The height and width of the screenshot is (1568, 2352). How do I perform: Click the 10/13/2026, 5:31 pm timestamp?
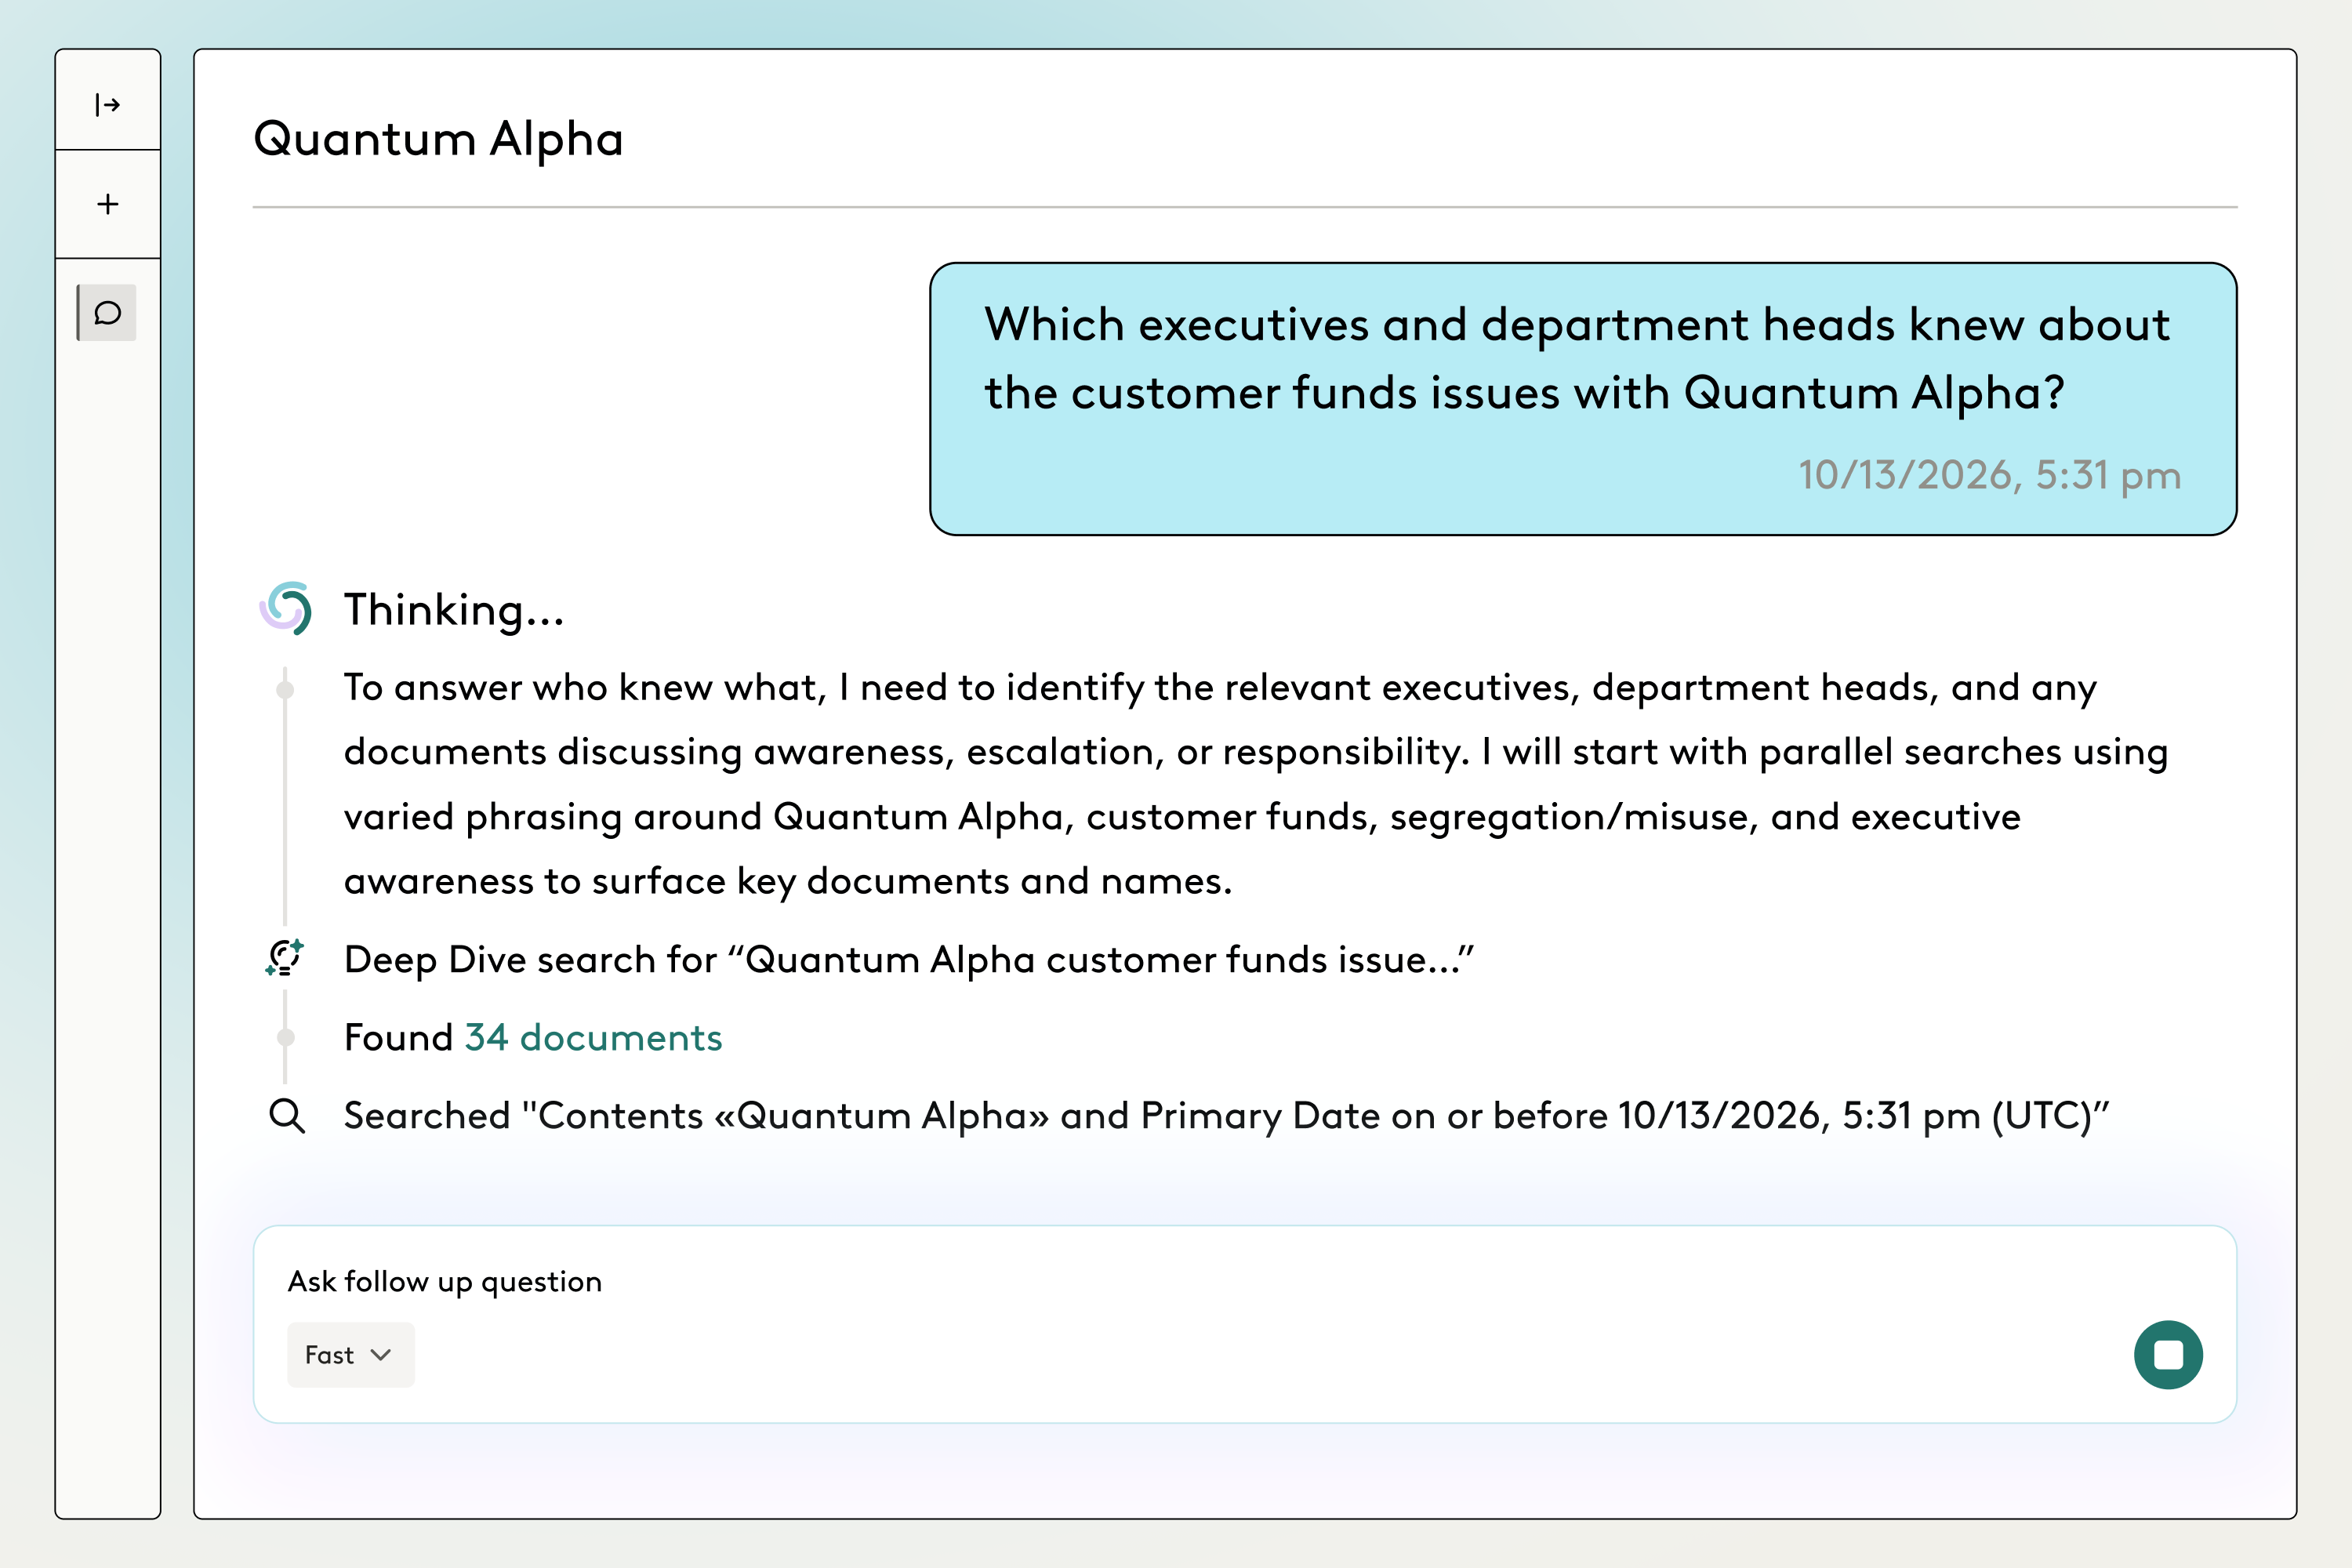[x=1989, y=476]
